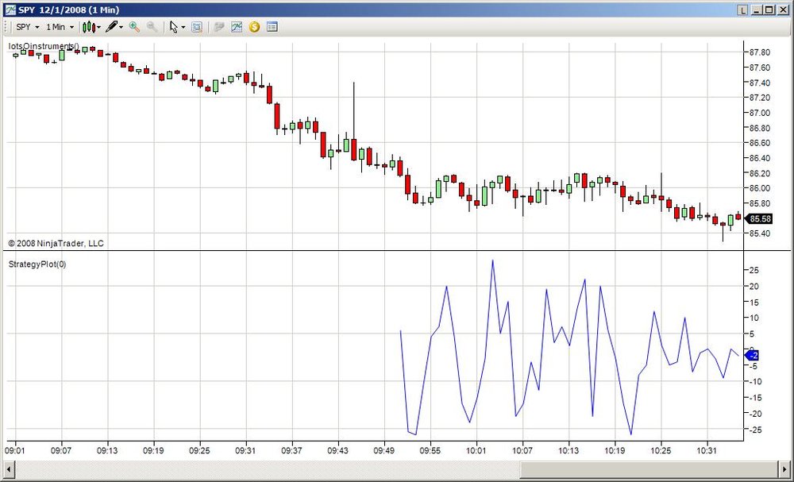Screen dimensions: 794x482
Task: Click the 85.40 price axis label
Action: [x=758, y=233]
